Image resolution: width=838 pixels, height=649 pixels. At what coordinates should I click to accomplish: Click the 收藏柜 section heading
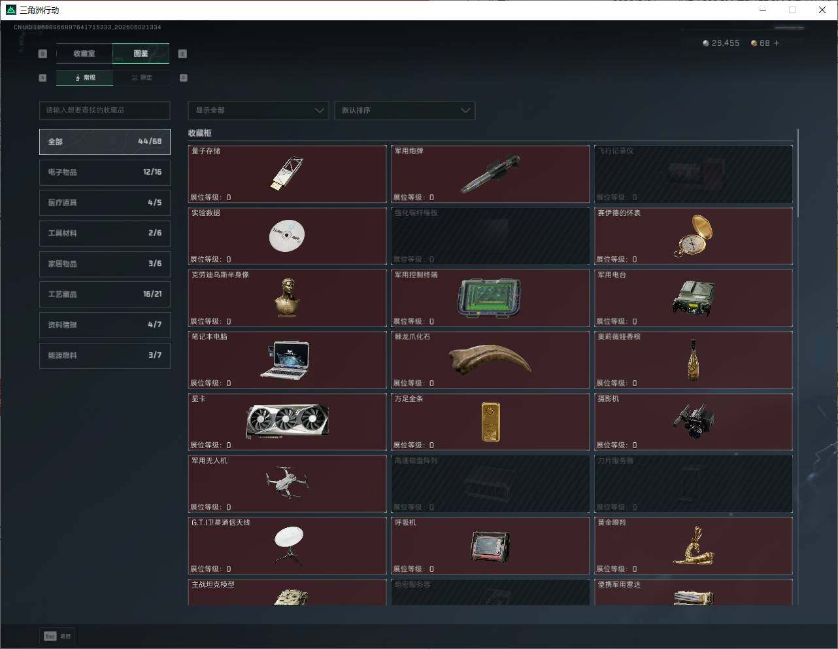click(200, 133)
